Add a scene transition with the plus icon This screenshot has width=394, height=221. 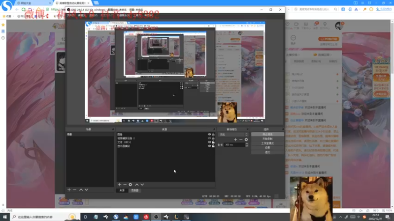[x=235, y=139]
